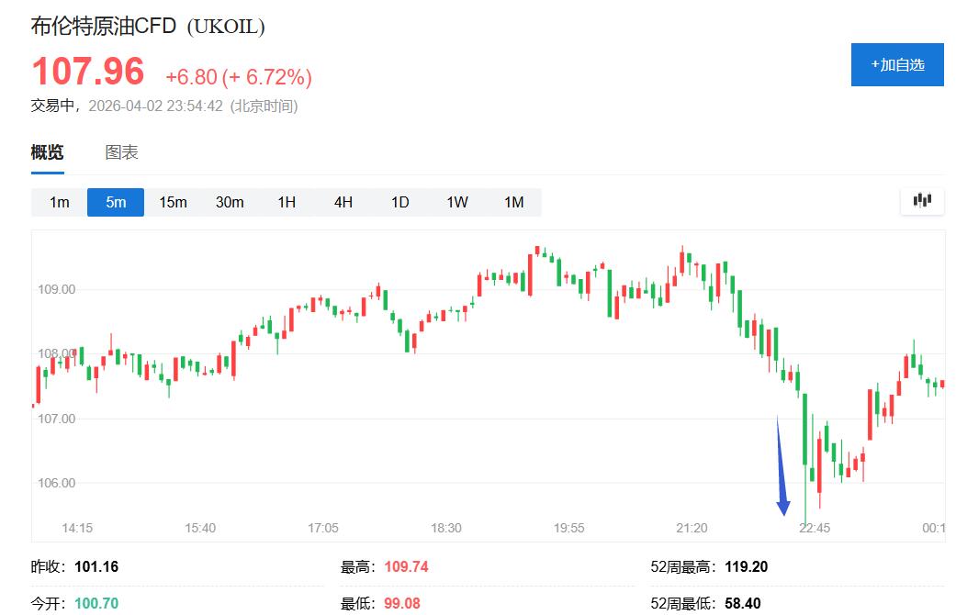
Task: Select the 1M monthly timeframe
Action: [x=513, y=202]
